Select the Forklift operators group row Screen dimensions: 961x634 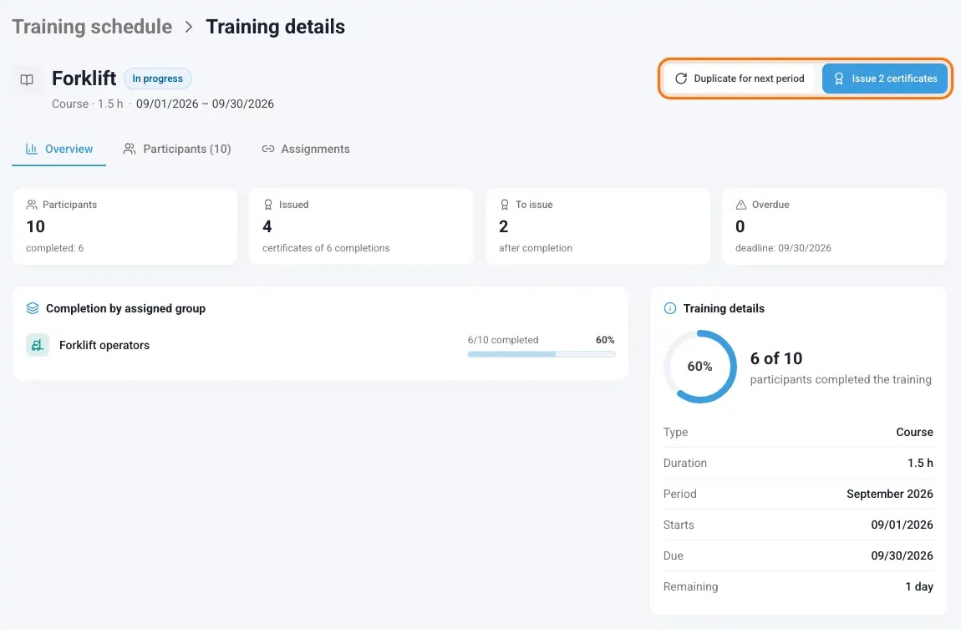click(x=321, y=345)
